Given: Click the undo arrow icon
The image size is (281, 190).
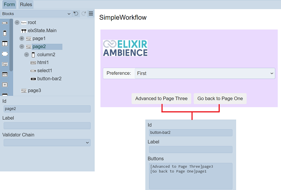Looking at the screenshot, I should tap(76, 14).
